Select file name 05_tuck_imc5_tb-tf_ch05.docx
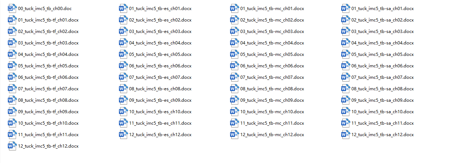The image size is (451, 163). [x=48, y=66]
